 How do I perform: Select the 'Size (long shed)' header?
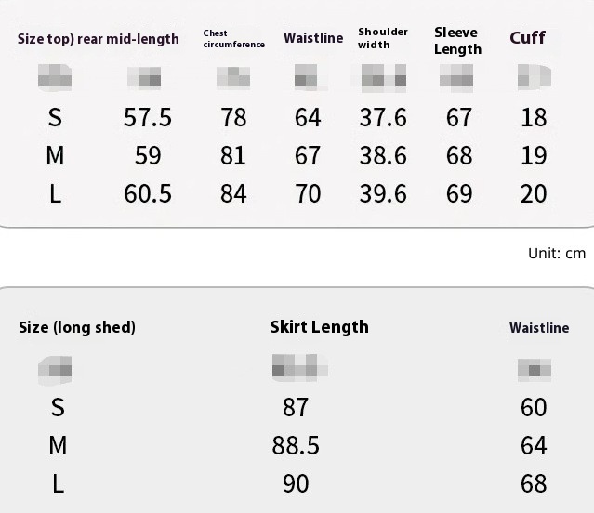[77, 327]
